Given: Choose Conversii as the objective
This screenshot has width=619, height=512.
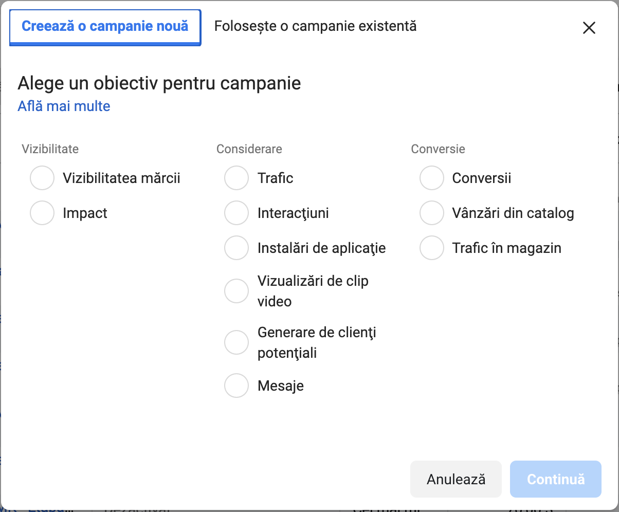Looking at the screenshot, I should [431, 178].
